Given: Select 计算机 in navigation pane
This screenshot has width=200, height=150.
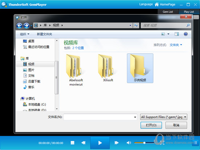Looking at the screenshot, I should tap(28, 98).
